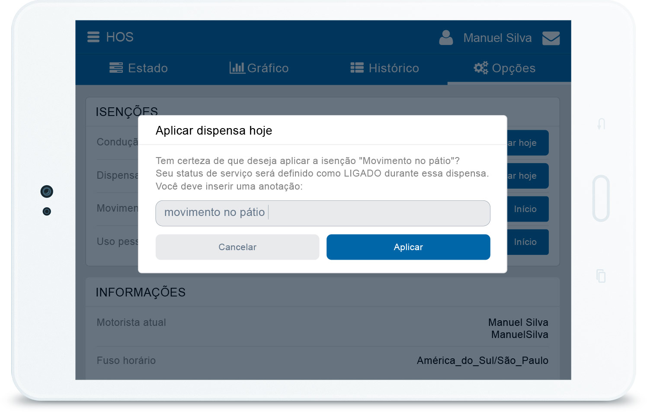Click the list icon for Histórico
The height and width of the screenshot is (412, 647).
pyautogui.click(x=357, y=68)
